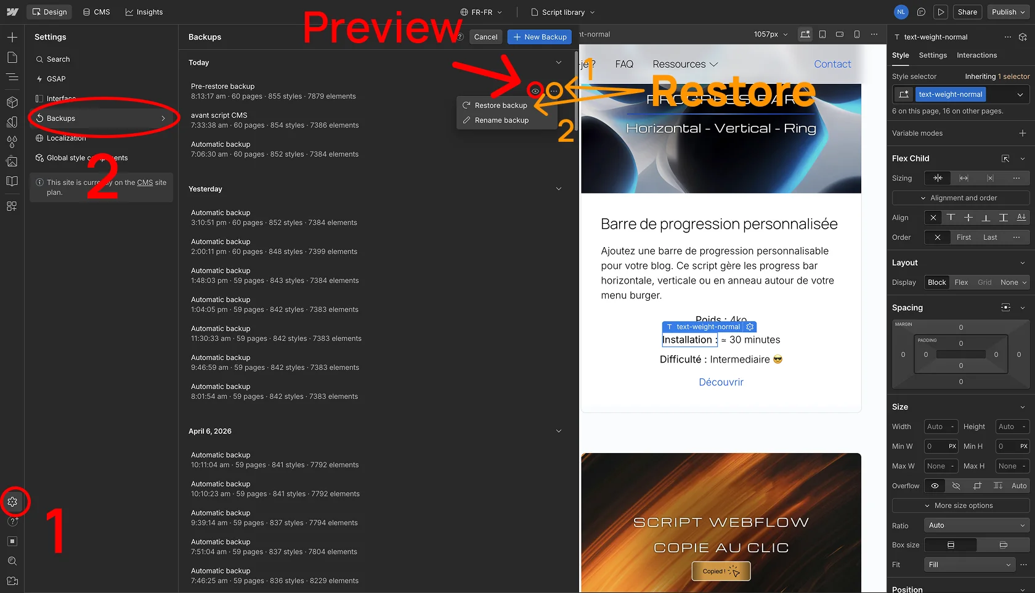Open the Navigator panel

point(12,77)
